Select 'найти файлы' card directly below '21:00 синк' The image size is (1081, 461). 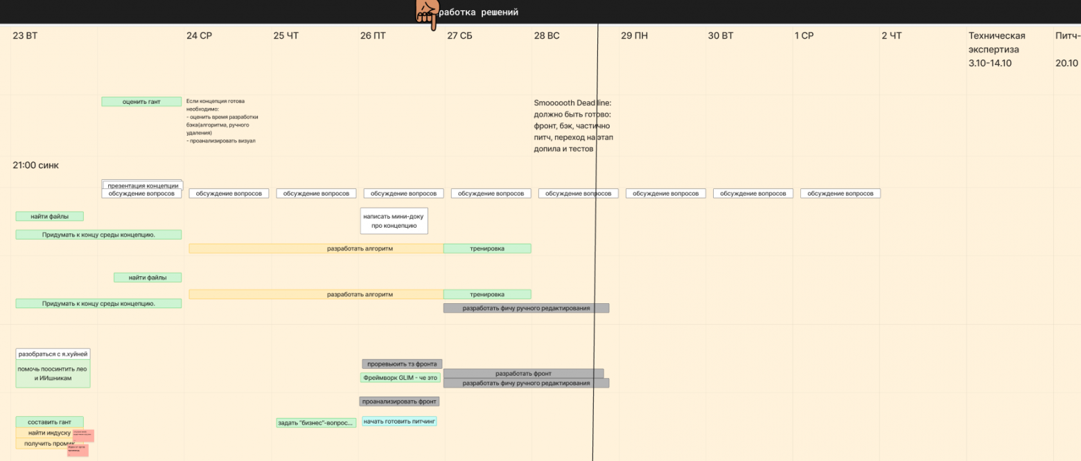50,217
